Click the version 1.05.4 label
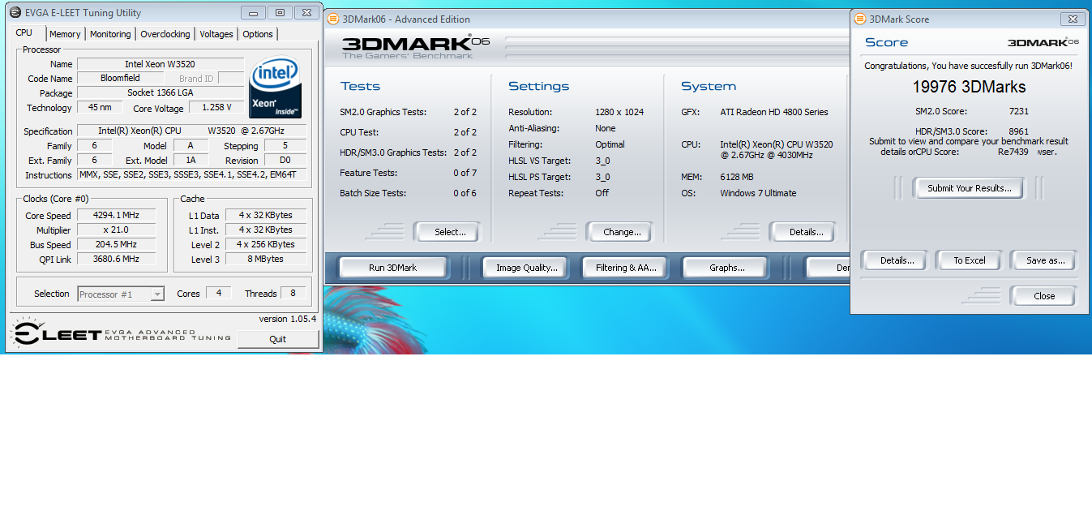Viewport: 1092px width, 511px height. coord(288,319)
